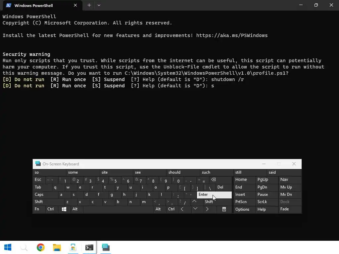Click the Home key
This screenshot has width=339, height=254.
click(x=244, y=180)
